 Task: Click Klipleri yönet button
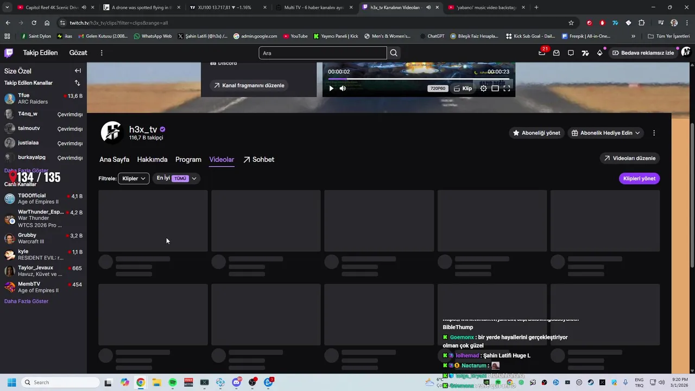pos(639,178)
